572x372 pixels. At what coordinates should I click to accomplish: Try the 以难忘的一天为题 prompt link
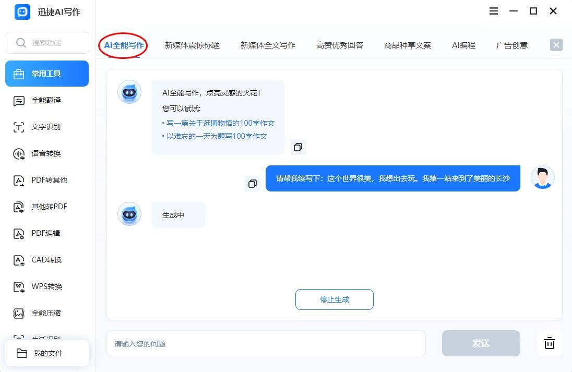217,136
